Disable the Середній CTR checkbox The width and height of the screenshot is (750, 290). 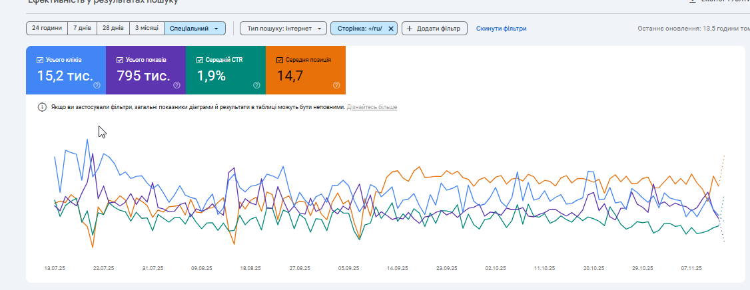(x=200, y=60)
